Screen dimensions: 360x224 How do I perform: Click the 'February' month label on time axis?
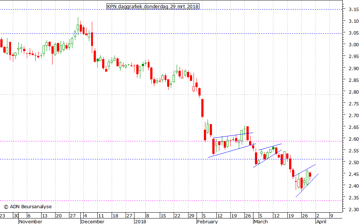(208, 221)
